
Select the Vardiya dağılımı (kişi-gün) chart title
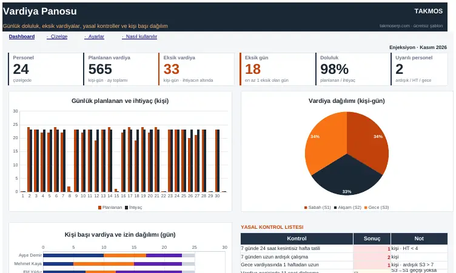click(x=347, y=100)
